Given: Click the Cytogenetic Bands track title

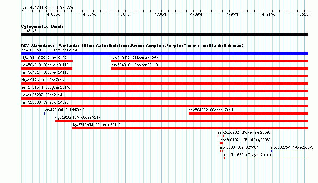Looking at the screenshot, I should (x=43, y=26).
